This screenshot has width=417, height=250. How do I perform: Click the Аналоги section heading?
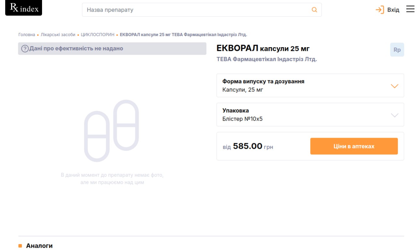coord(39,246)
